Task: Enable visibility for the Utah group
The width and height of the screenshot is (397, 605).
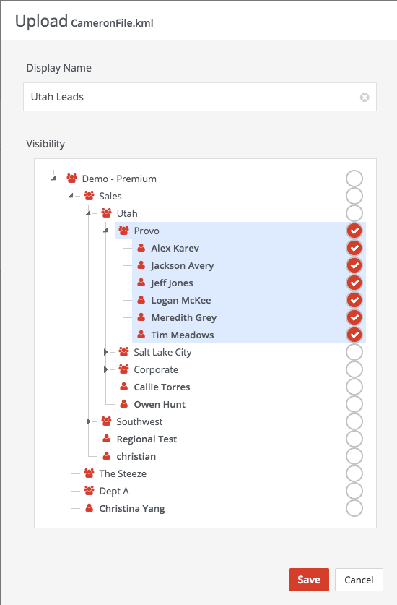Action: (x=354, y=213)
